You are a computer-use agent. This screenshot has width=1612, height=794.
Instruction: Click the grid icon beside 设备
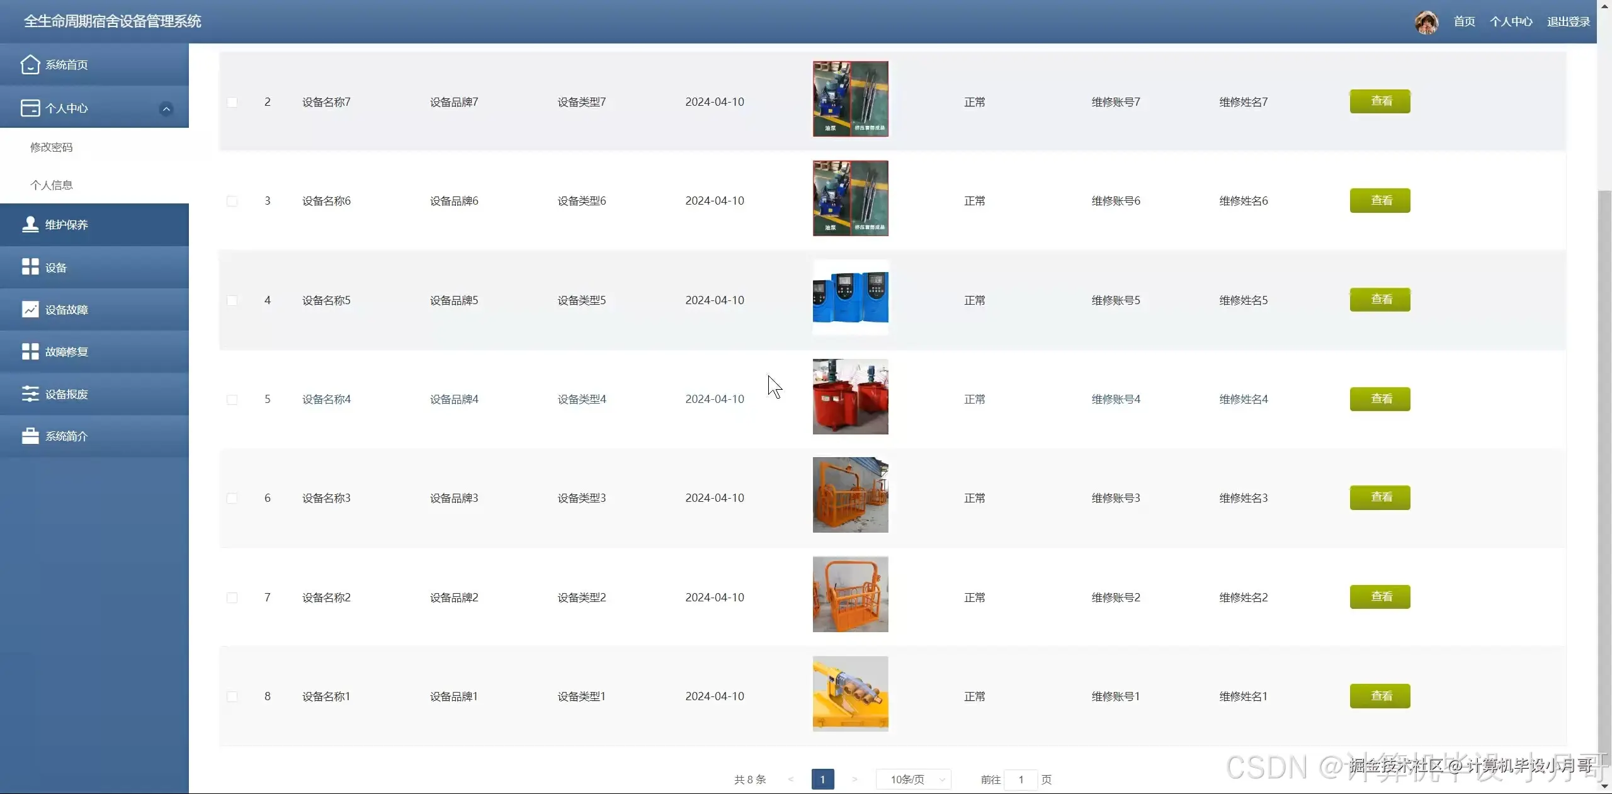[x=30, y=267]
